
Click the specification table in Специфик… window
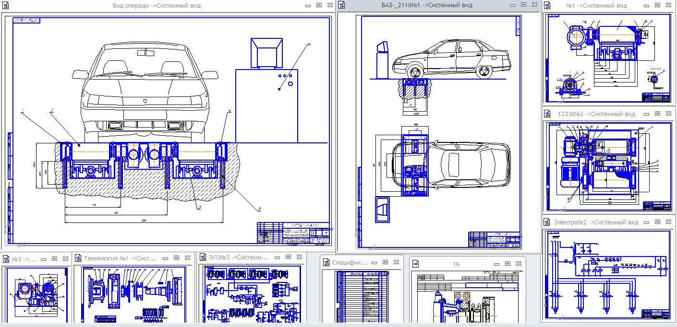coord(362,297)
